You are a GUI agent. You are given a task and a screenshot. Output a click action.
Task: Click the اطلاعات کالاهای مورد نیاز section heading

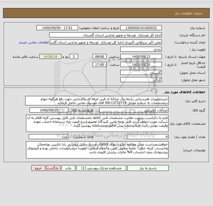tap(185, 92)
